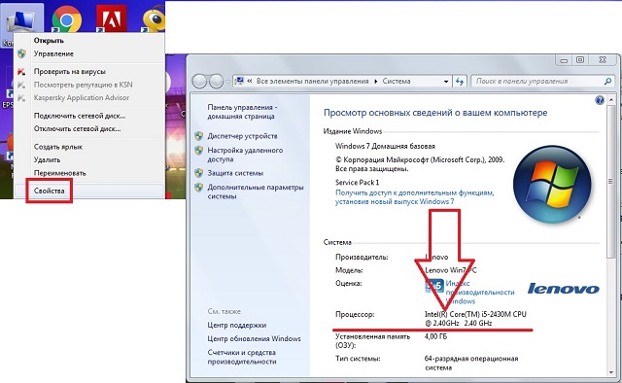622x383 pixels.
Task: Open the Adobe Reader desktop icon
Action: click(x=112, y=19)
